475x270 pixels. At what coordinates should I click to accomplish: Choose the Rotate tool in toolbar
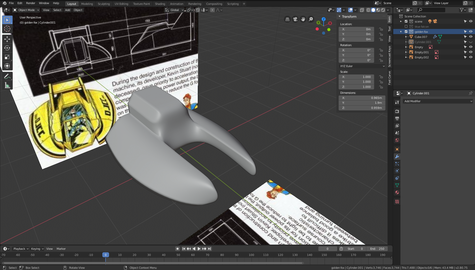7,48
